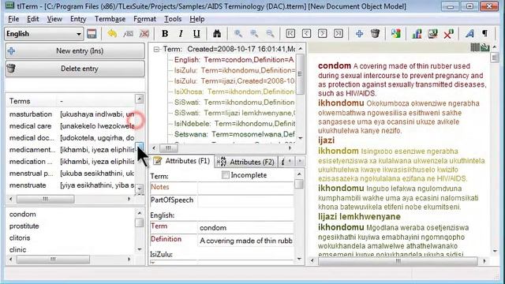Screen dimensions: 505x284
Task: Switch to Attributes (F1) tab
Action: click(x=181, y=161)
